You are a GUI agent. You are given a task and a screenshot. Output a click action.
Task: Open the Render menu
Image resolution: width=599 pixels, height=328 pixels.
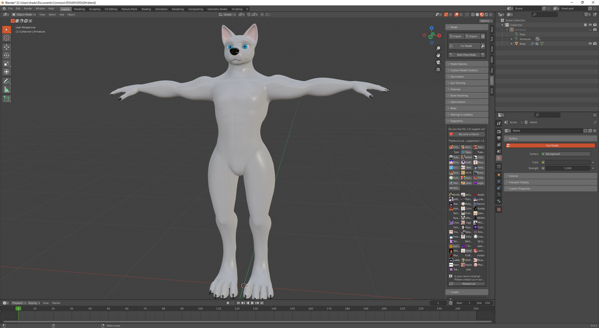point(28,8)
